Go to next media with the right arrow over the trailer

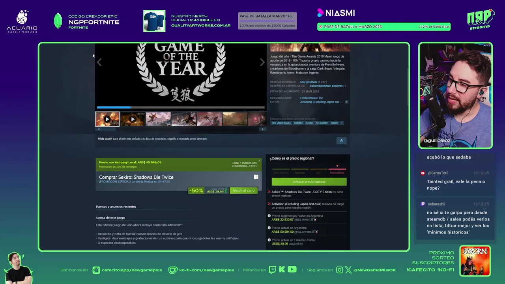[x=262, y=62]
